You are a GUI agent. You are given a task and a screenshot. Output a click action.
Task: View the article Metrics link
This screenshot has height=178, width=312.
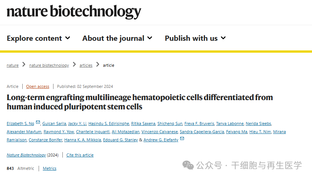49,168
